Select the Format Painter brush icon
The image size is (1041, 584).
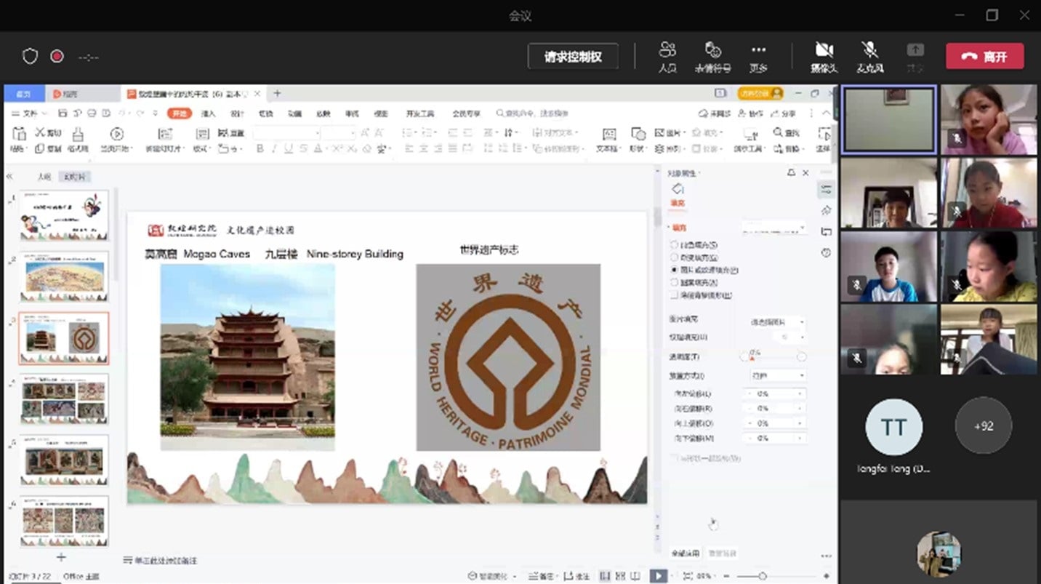[x=78, y=134]
